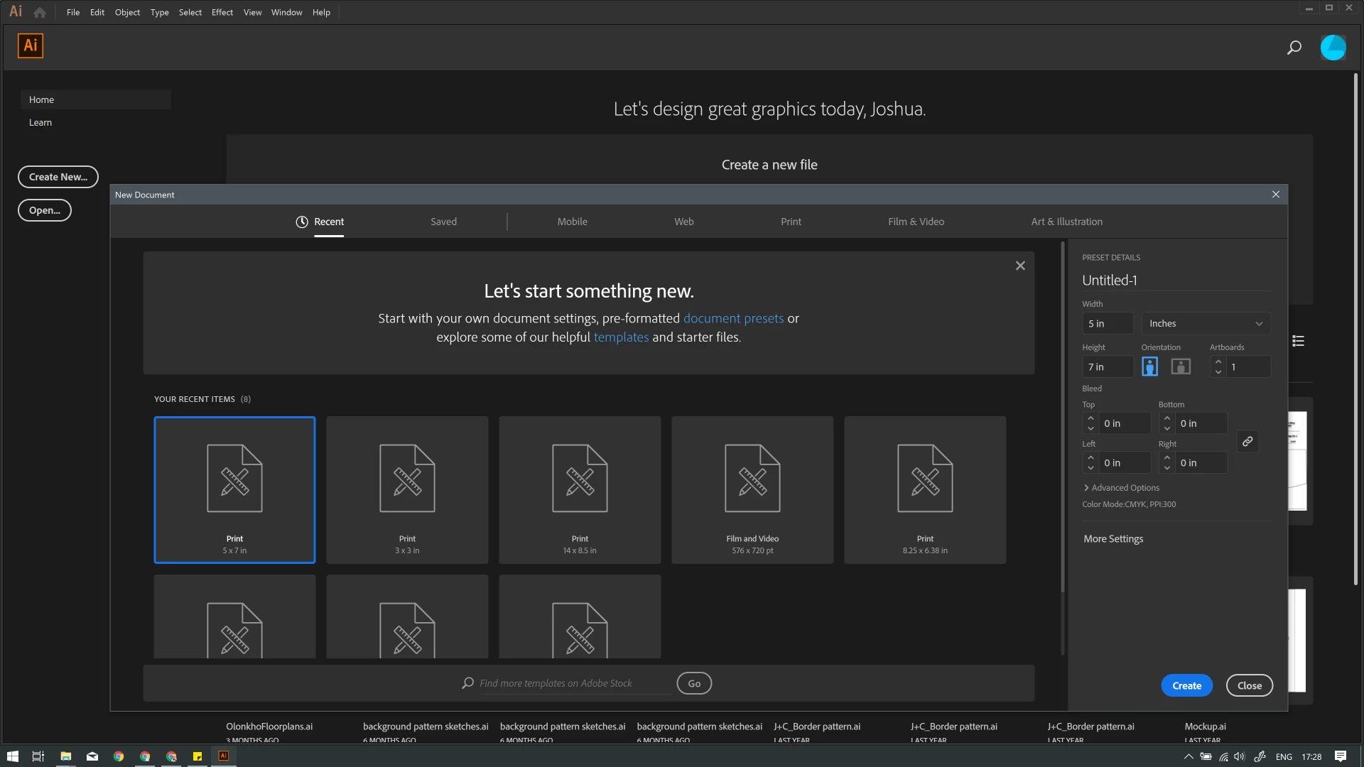This screenshot has height=767, width=1364.
Task: Open the user profile avatar
Action: click(1333, 48)
